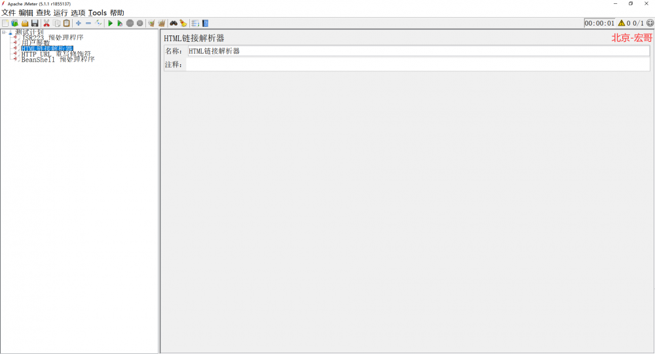Click the yellow warning triangle log icon
Viewport: 655px width, 354px height.
tap(622, 24)
